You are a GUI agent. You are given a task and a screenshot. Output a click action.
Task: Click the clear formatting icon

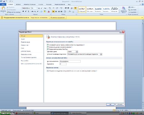point(50,8)
